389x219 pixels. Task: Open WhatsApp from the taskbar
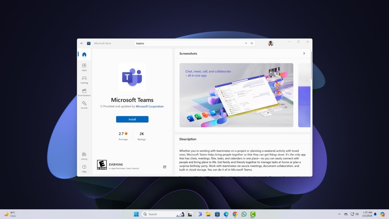pyautogui.click(x=244, y=214)
